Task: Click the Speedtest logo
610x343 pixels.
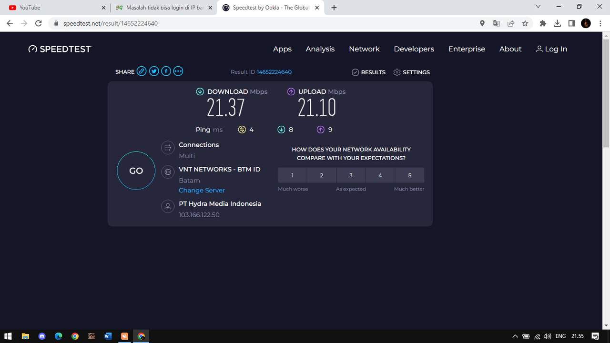Action: (60, 49)
